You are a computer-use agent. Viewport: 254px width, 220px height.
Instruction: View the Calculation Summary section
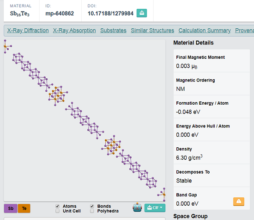(x=205, y=31)
